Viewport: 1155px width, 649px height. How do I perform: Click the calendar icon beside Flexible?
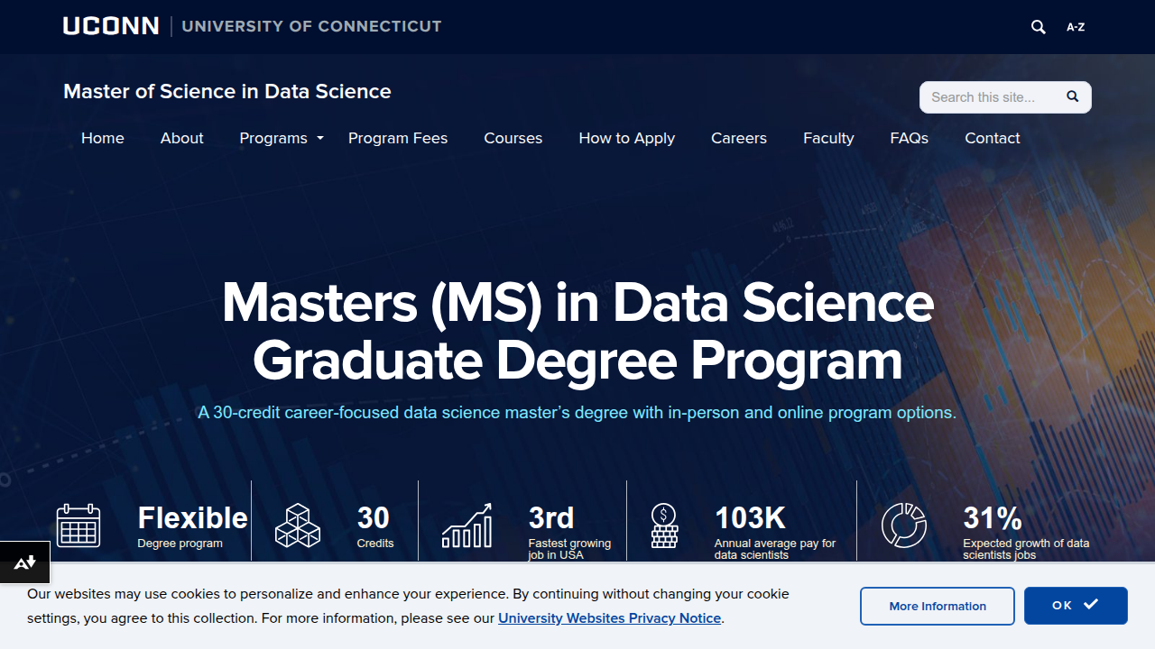(x=79, y=526)
